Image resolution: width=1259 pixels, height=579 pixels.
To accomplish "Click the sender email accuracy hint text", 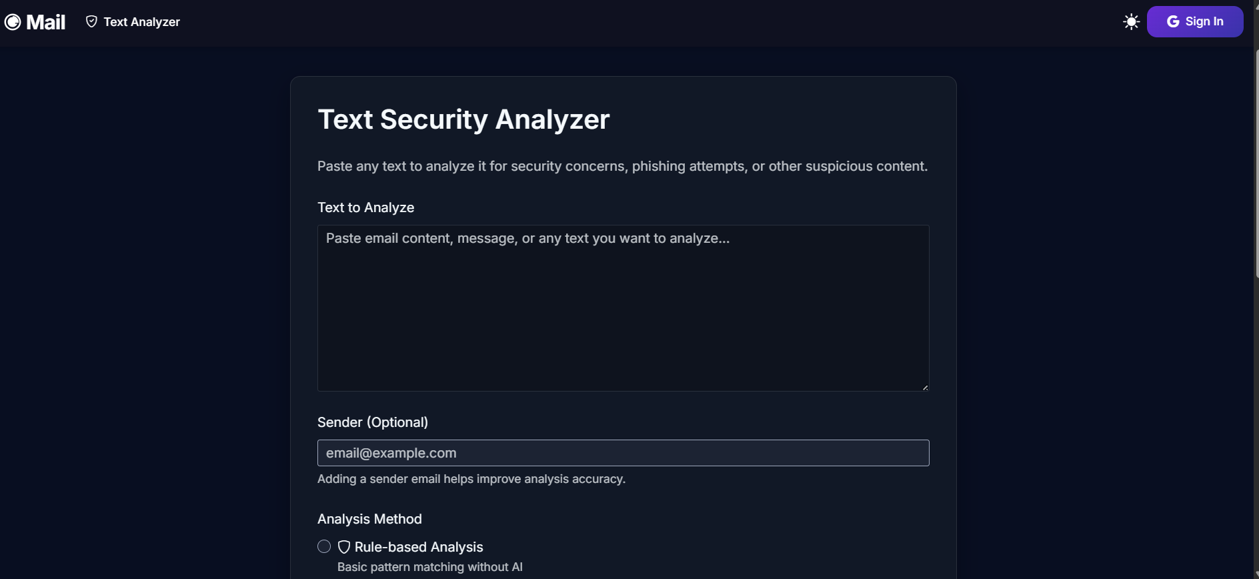I will [471, 479].
